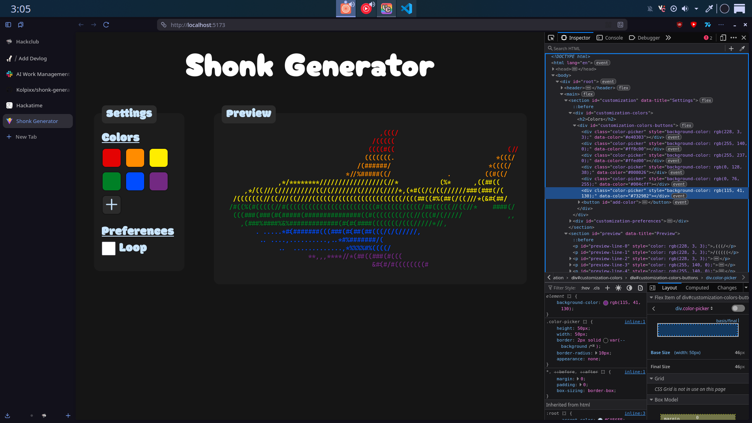Switch to the Console tab
The width and height of the screenshot is (752, 423).
(610, 38)
